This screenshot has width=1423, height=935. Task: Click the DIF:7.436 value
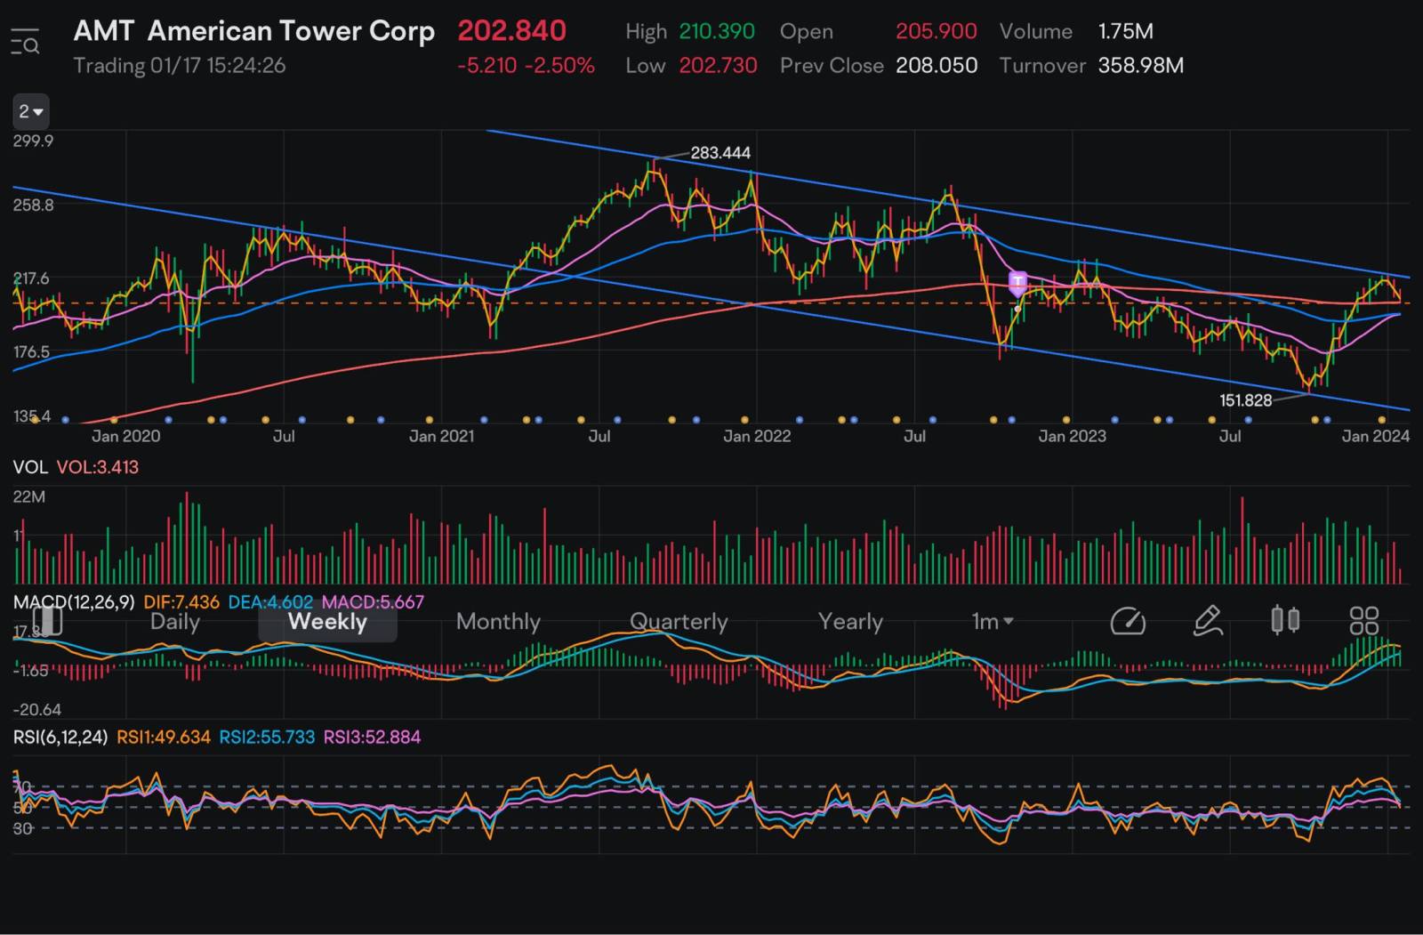[x=181, y=602]
